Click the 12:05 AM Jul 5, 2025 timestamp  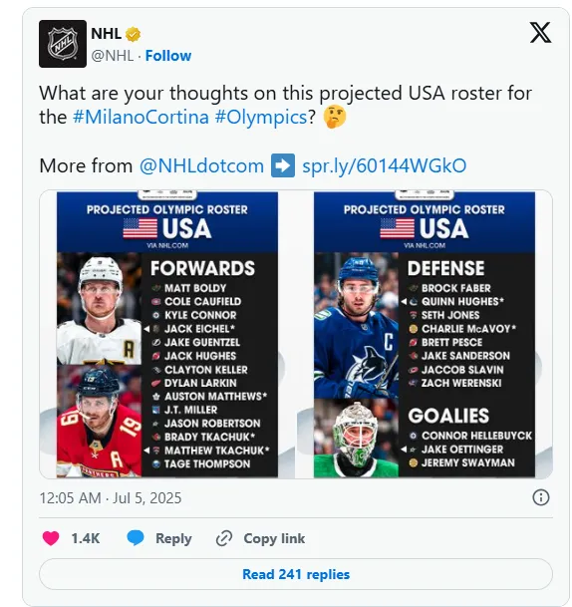(x=111, y=497)
